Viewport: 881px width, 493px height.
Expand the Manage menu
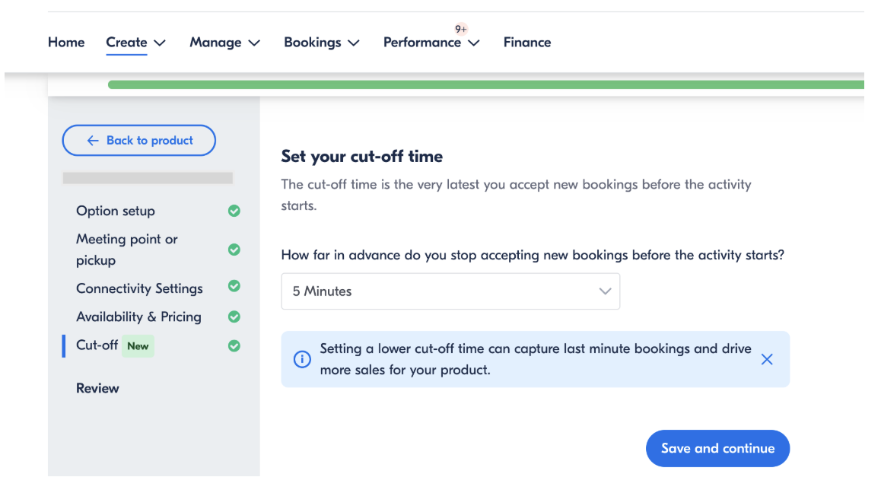pyautogui.click(x=224, y=43)
